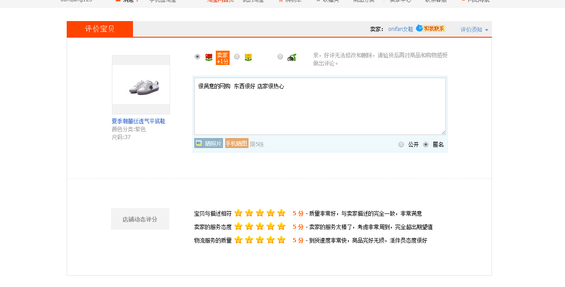The height and width of the screenshot is (287, 565).
Task: Choose the 公开 public review option
Action: coord(401,144)
